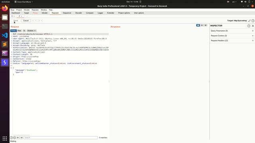Open the Window menu

pos(44,10)
